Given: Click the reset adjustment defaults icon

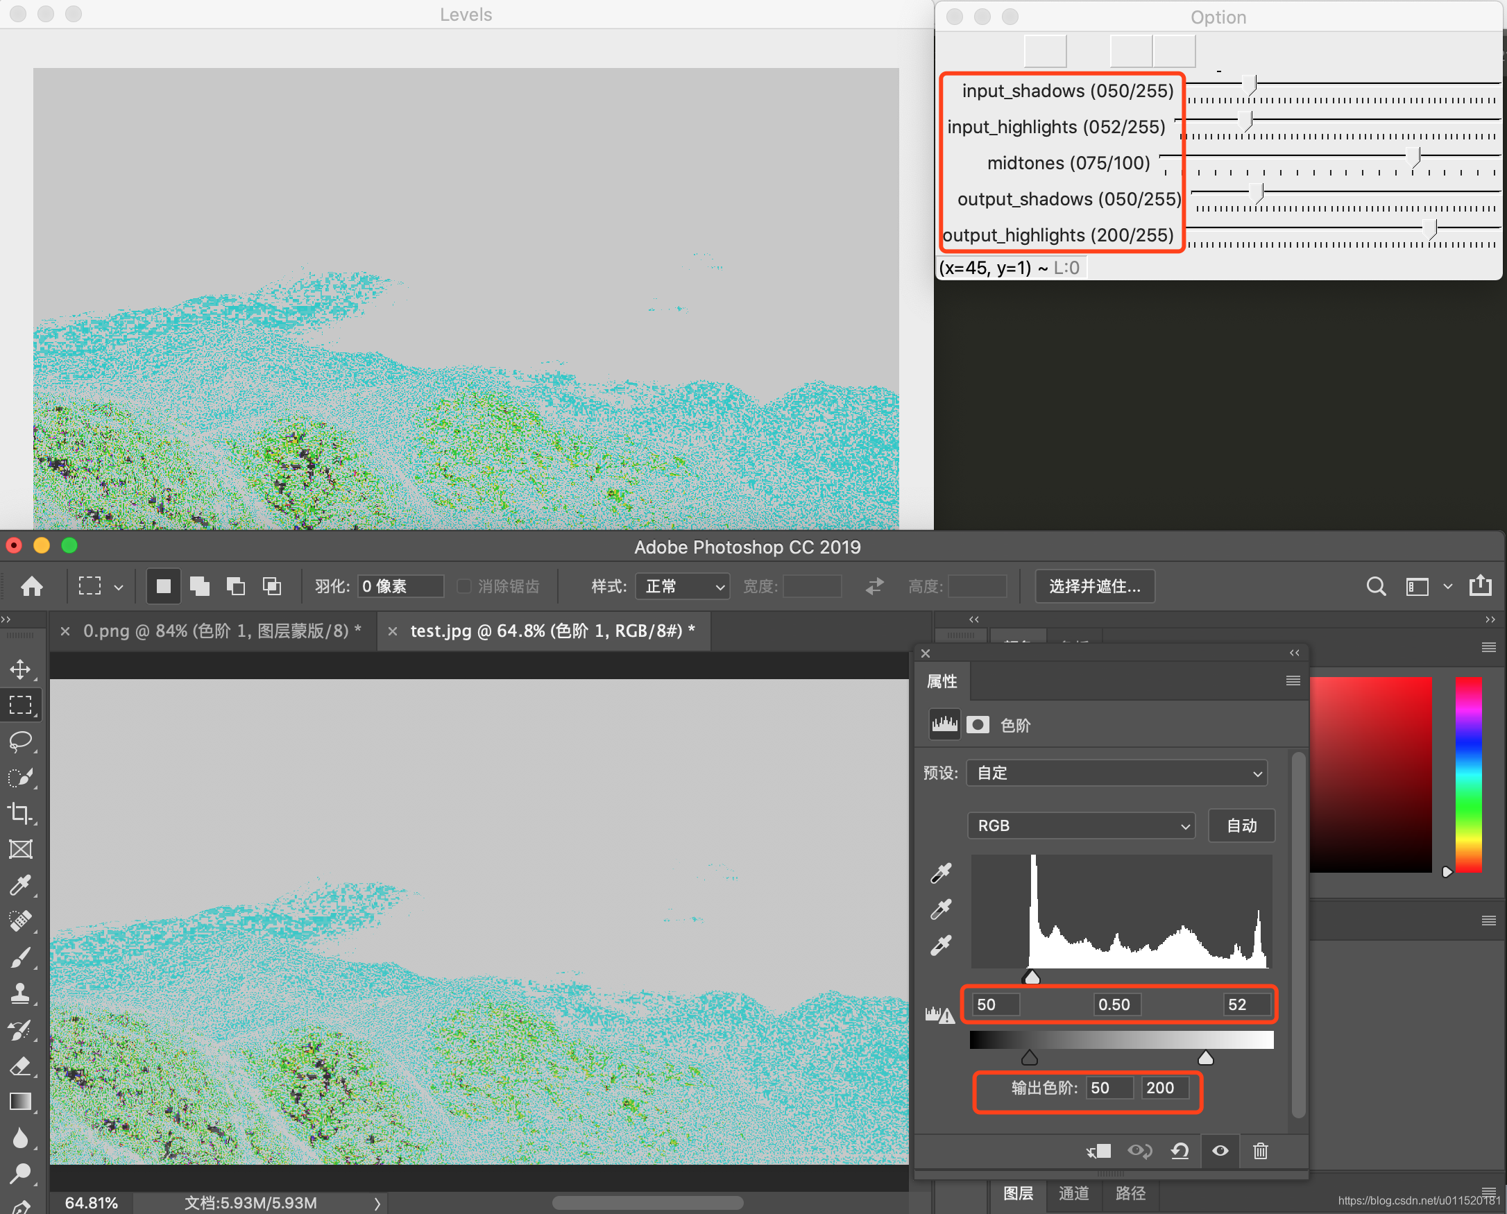Looking at the screenshot, I should [1180, 1150].
